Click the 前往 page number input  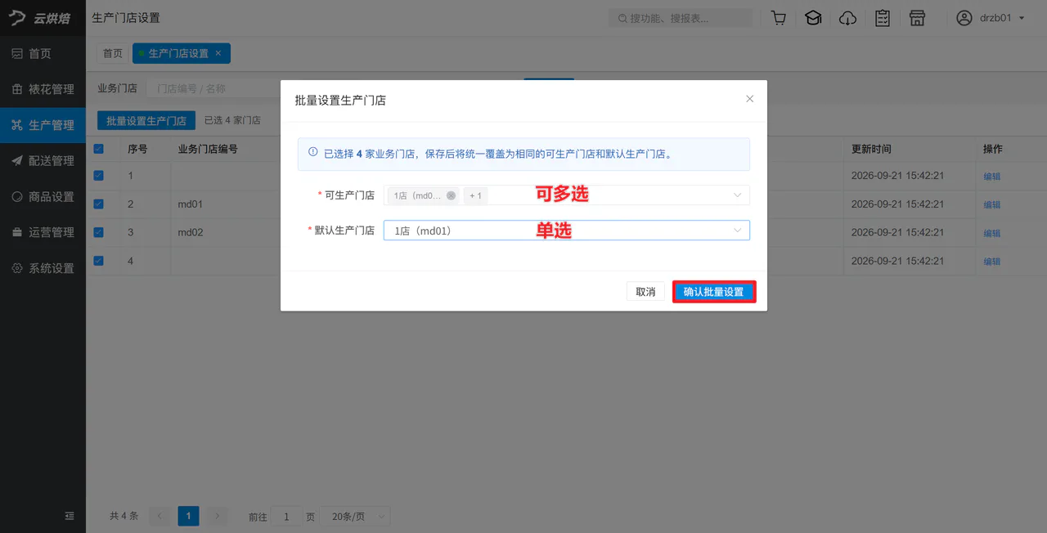click(x=287, y=516)
